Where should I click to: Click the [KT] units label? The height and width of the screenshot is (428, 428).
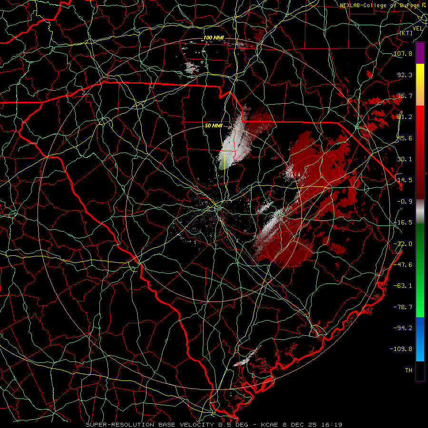(406, 33)
